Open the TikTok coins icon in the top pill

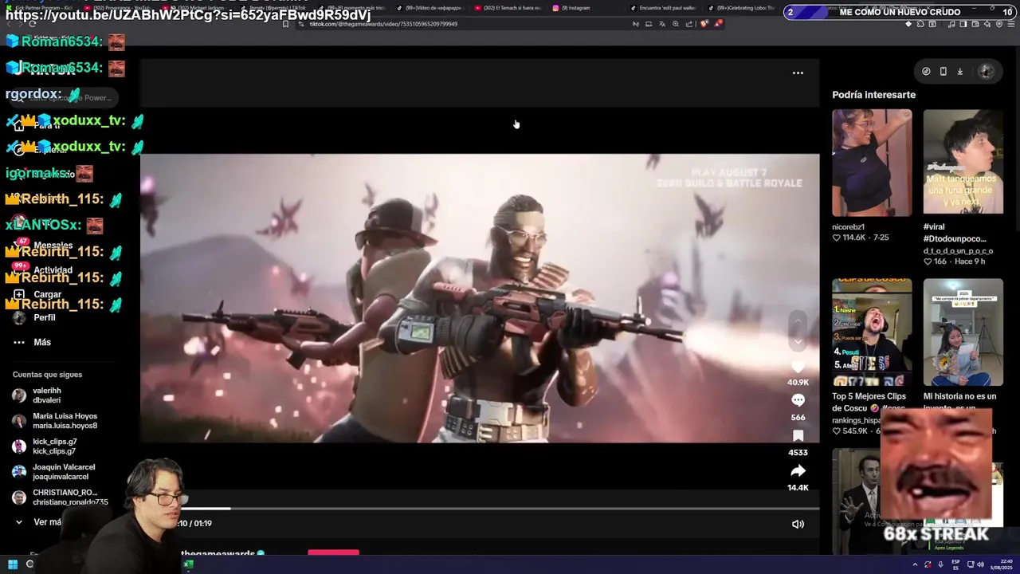(926, 71)
